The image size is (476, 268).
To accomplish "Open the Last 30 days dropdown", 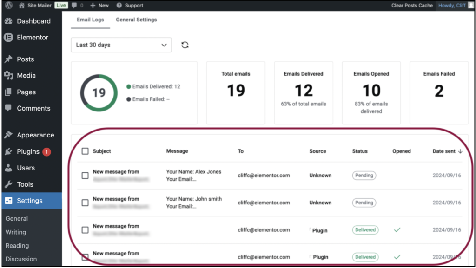I will point(121,45).
